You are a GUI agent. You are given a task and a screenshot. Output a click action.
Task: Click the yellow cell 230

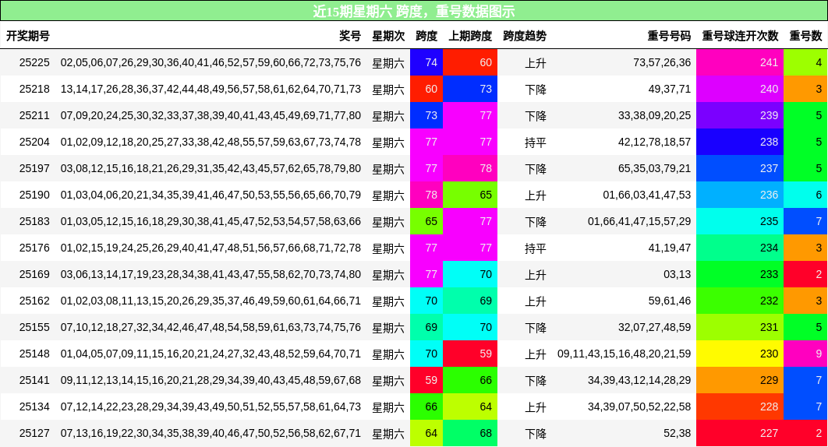(x=740, y=354)
